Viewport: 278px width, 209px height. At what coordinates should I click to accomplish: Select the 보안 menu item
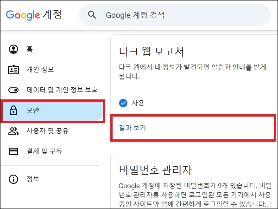point(53,111)
